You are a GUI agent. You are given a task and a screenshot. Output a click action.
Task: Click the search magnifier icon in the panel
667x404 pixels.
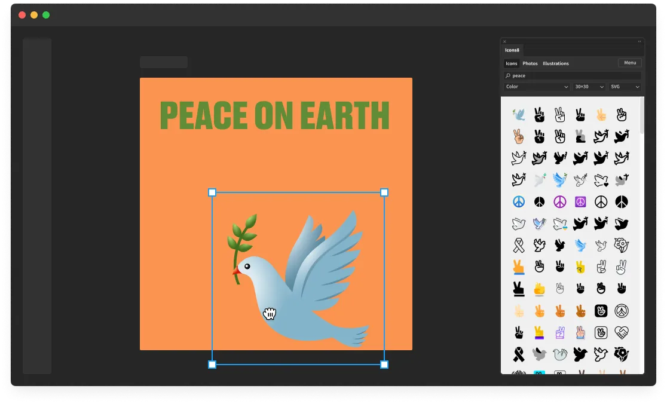click(x=509, y=75)
